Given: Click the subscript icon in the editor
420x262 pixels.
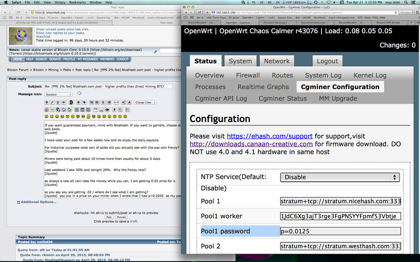Looking at the screenshot, I should coord(101,110).
